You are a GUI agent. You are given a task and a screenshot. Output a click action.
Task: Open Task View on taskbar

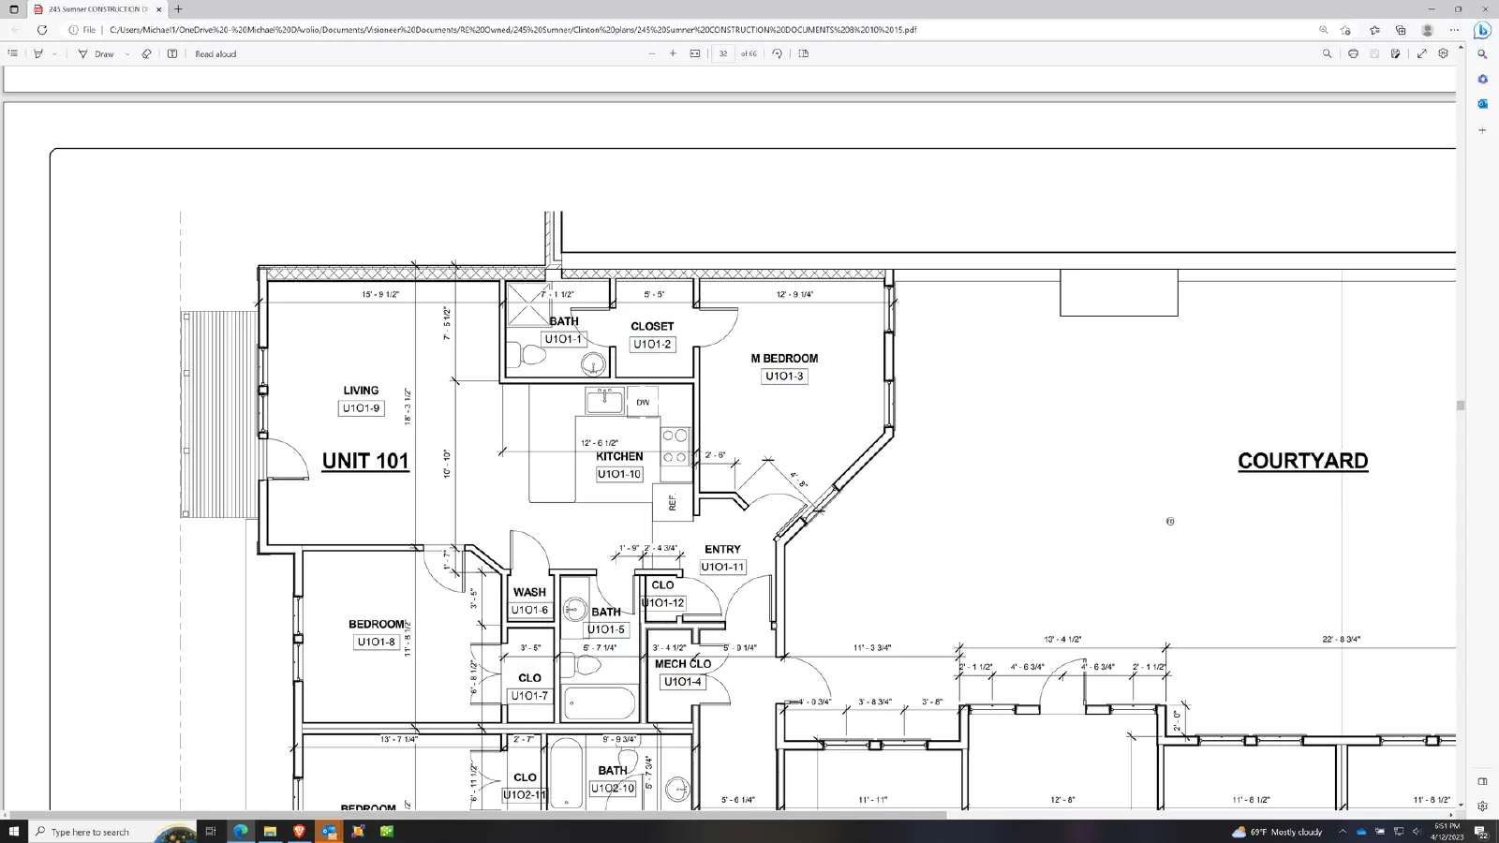coord(211,831)
